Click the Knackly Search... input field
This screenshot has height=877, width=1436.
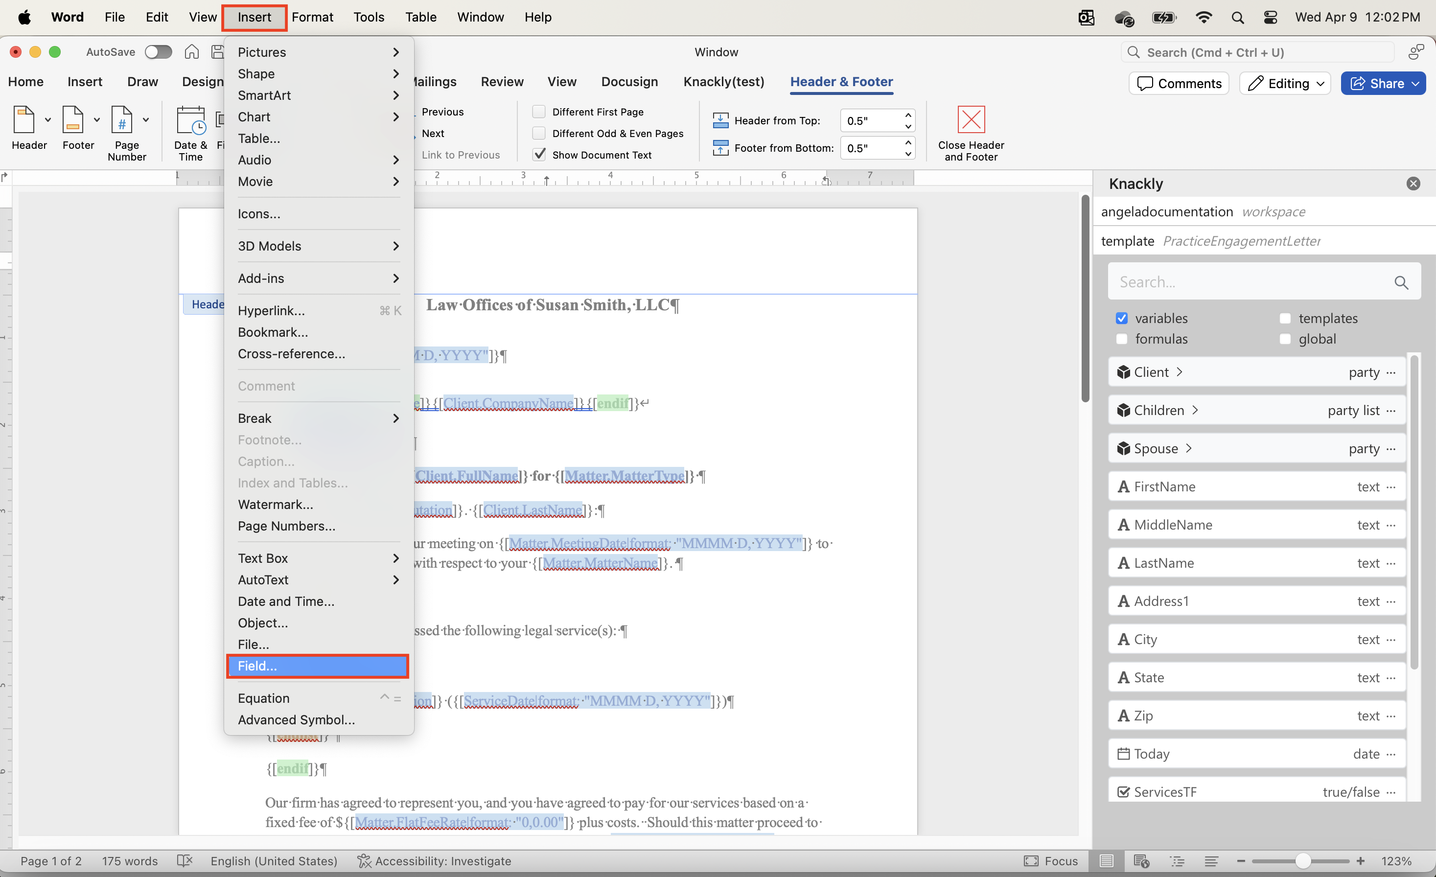(x=1264, y=282)
